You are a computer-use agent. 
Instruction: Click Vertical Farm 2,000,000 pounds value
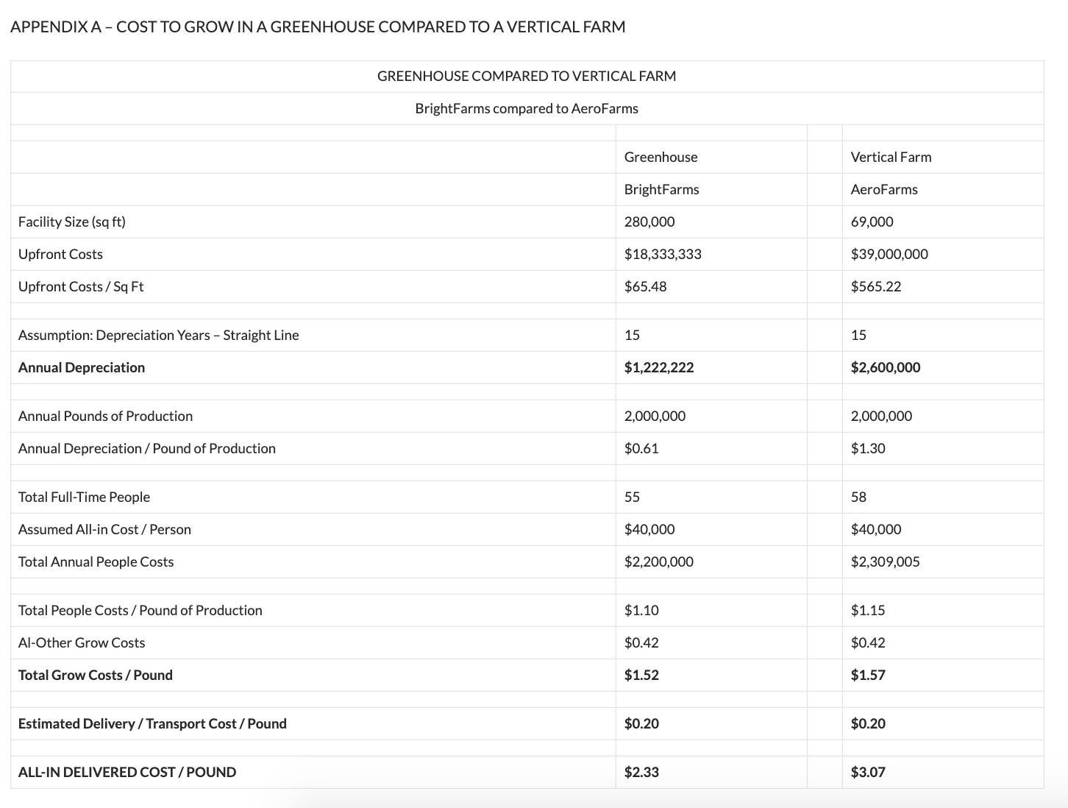pyautogui.click(x=881, y=416)
